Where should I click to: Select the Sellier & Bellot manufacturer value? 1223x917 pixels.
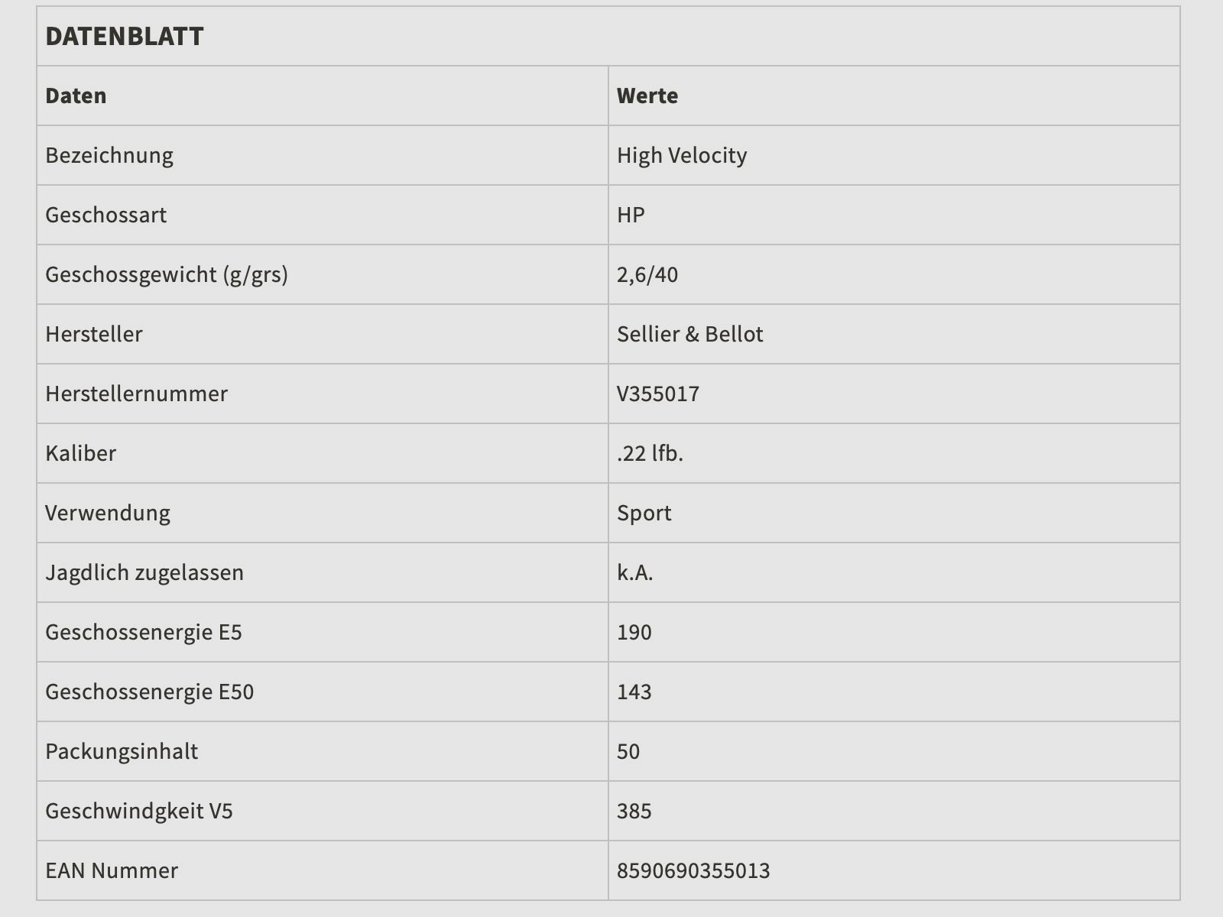689,334
